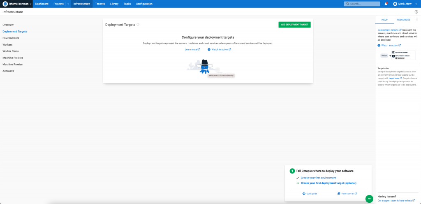This screenshot has width=421, height=204.
Task: Open Accounts in the sidebar
Action: click(8, 71)
